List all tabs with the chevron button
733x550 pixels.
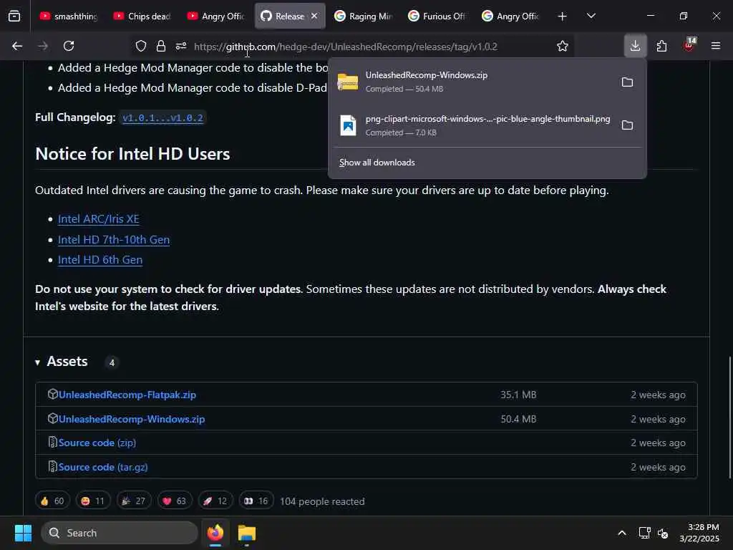tap(591, 16)
